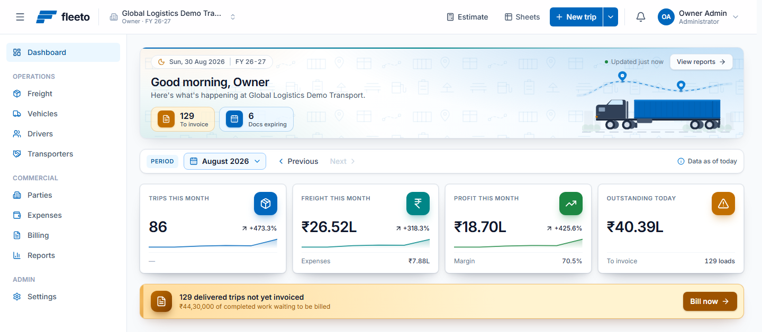This screenshot has width=762, height=332.
Task: Click the ₹7.88L expenses value
Action: point(419,261)
